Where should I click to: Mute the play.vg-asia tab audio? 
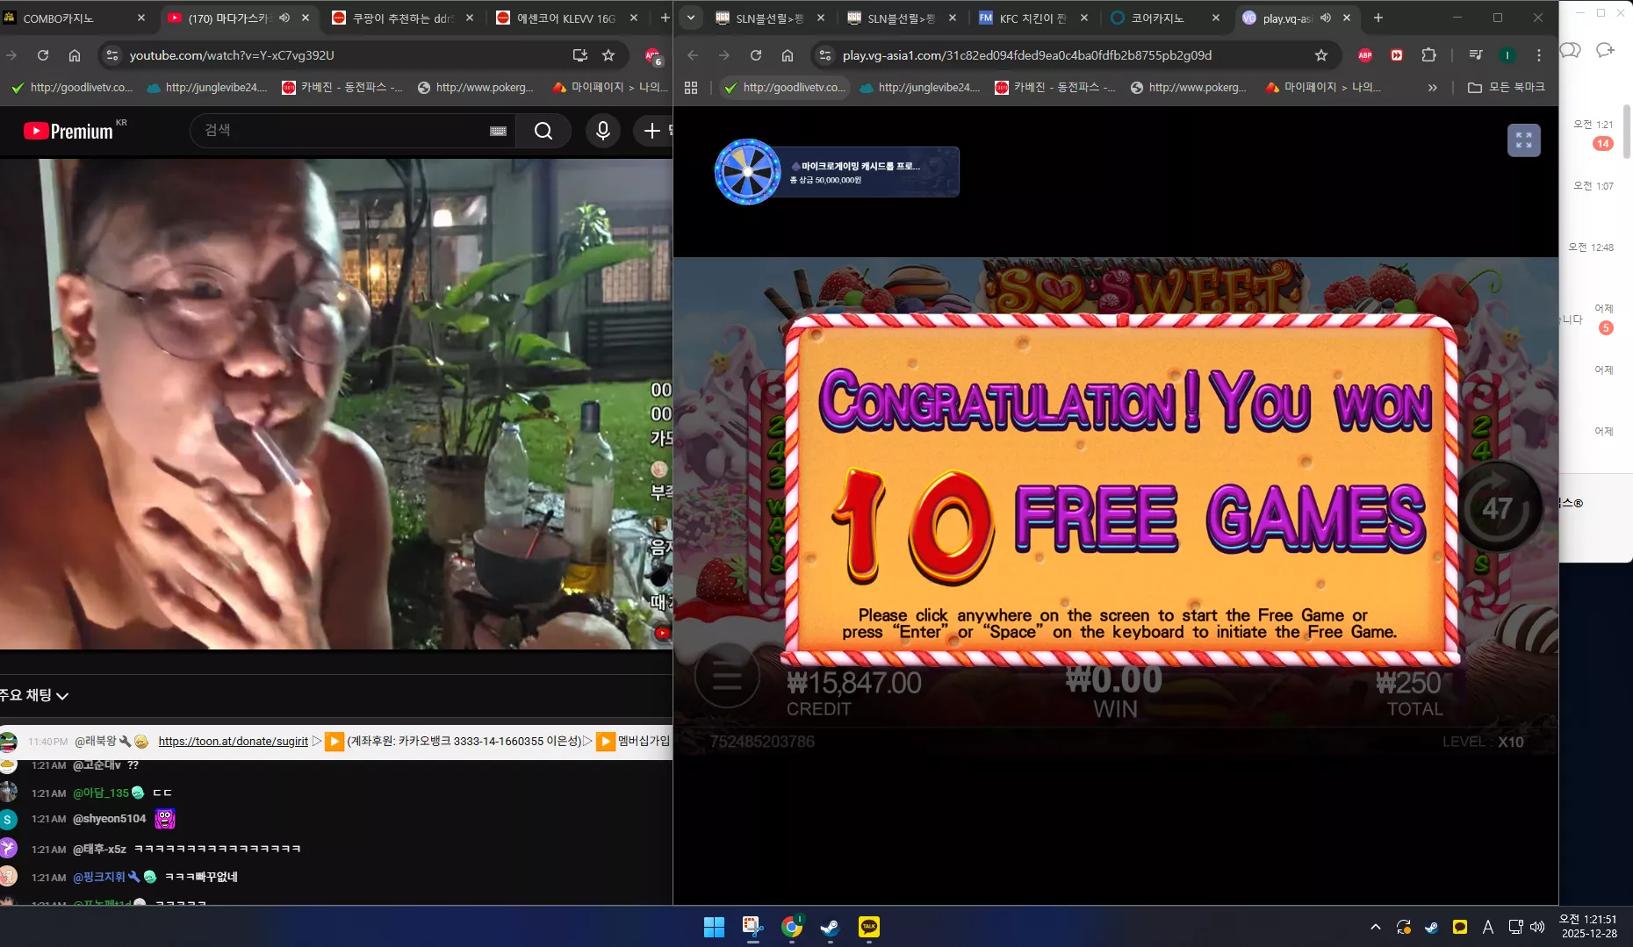click(x=1326, y=18)
